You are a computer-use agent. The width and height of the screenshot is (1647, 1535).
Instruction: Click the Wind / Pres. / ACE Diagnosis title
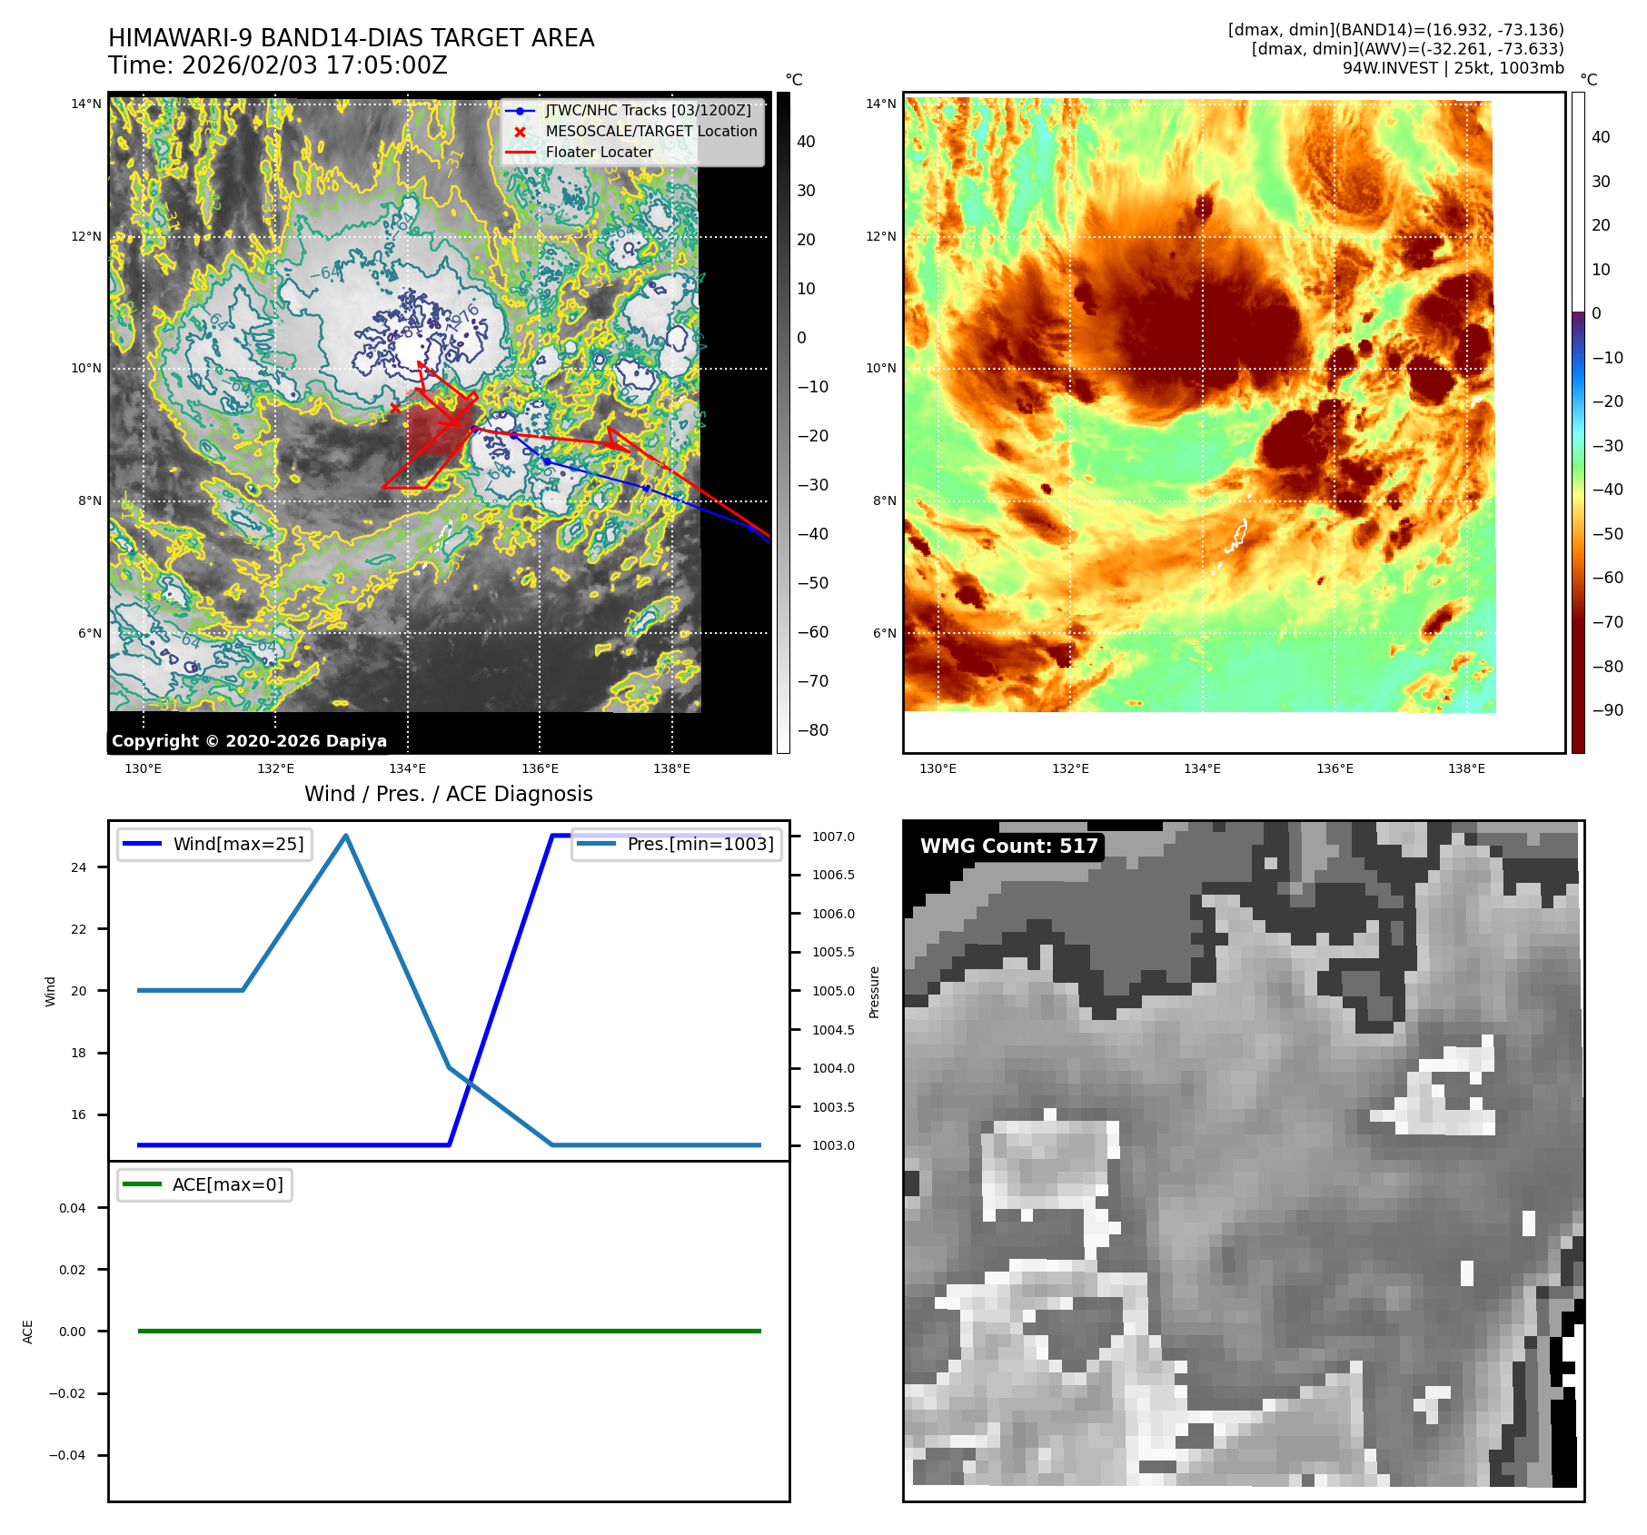click(x=448, y=794)
